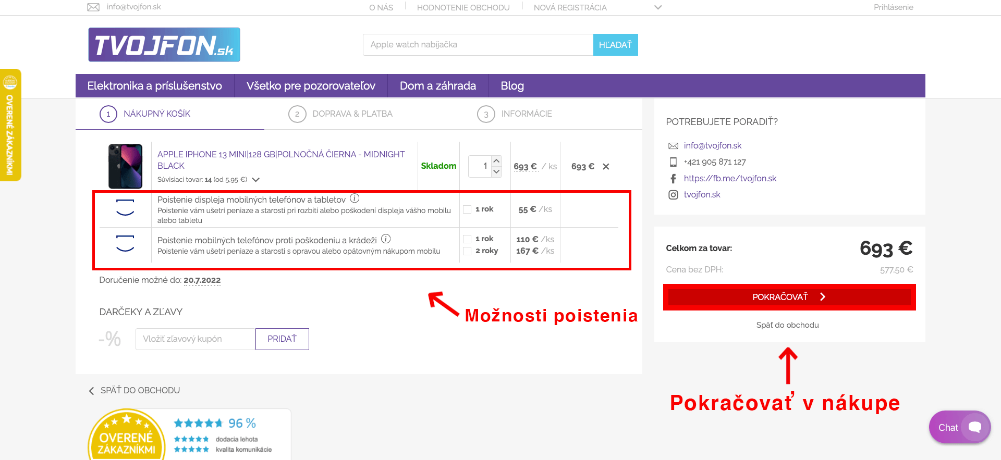This screenshot has width=1001, height=460.
Task: Show info icon for display insurance
Action: click(355, 198)
